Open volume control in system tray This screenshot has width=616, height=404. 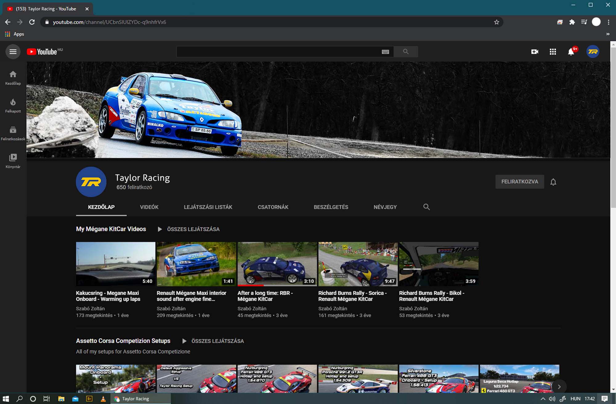coord(552,399)
